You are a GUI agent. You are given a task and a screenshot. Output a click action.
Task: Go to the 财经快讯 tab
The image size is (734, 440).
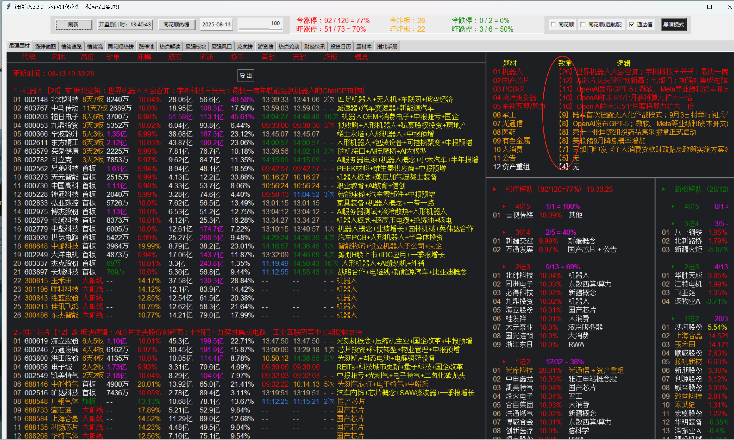pyautogui.click(x=315, y=47)
